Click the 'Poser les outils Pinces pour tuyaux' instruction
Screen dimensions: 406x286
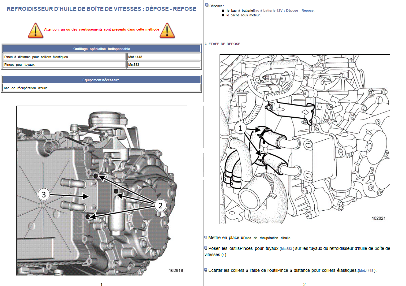[x=297, y=252]
